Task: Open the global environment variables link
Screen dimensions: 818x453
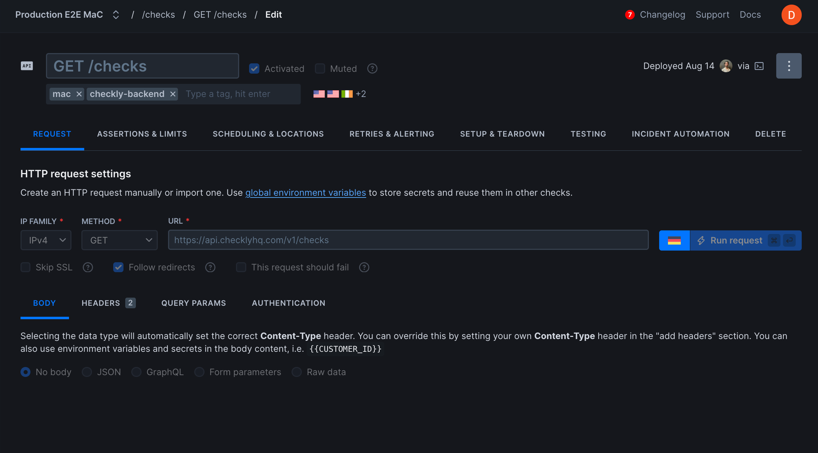Action: coord(306,193)
